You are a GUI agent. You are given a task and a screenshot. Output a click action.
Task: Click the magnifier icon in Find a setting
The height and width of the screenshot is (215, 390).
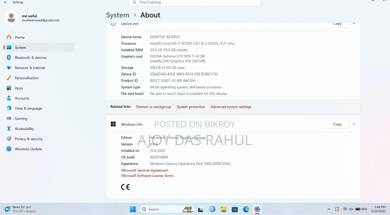tap(134, 2)
